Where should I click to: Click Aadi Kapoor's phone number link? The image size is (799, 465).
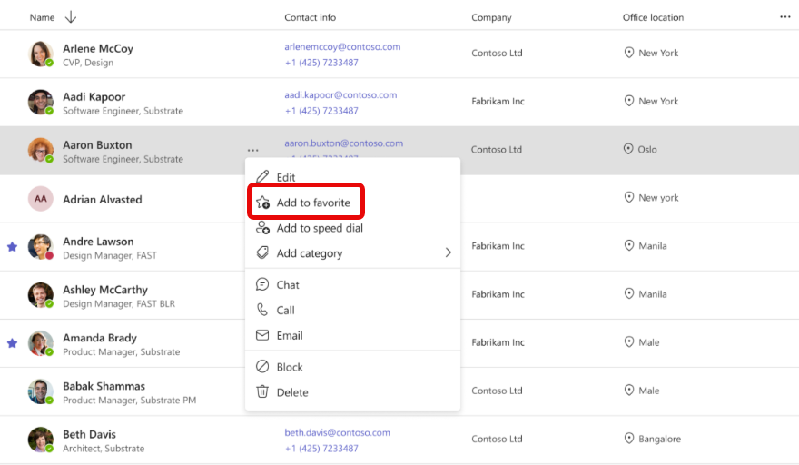tap(321, 111)
